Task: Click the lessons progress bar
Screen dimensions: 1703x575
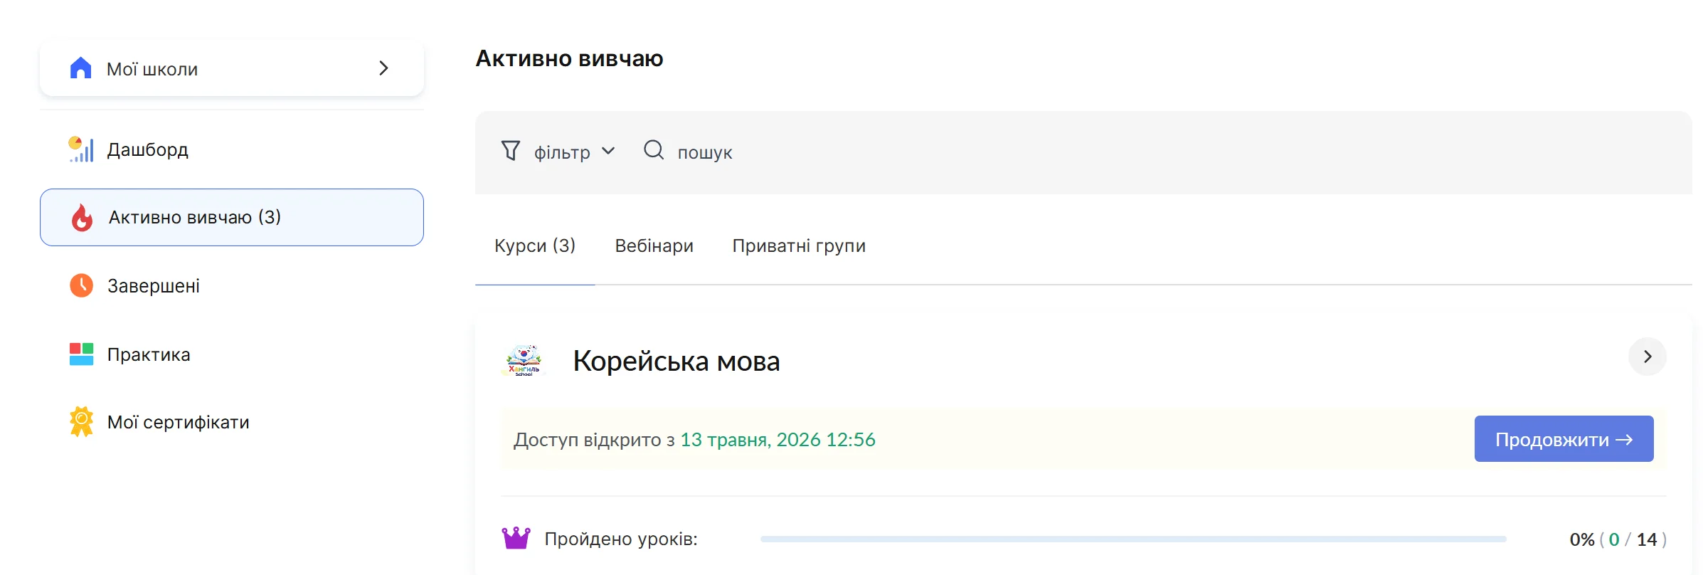Action: pos(1133,539)
